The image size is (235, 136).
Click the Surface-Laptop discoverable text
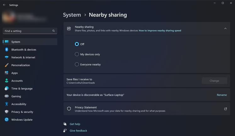(x=95, y=95)
